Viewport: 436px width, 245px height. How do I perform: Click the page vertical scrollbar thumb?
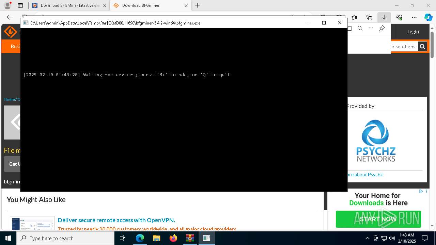pyautogui.click(x=432, y=45)
